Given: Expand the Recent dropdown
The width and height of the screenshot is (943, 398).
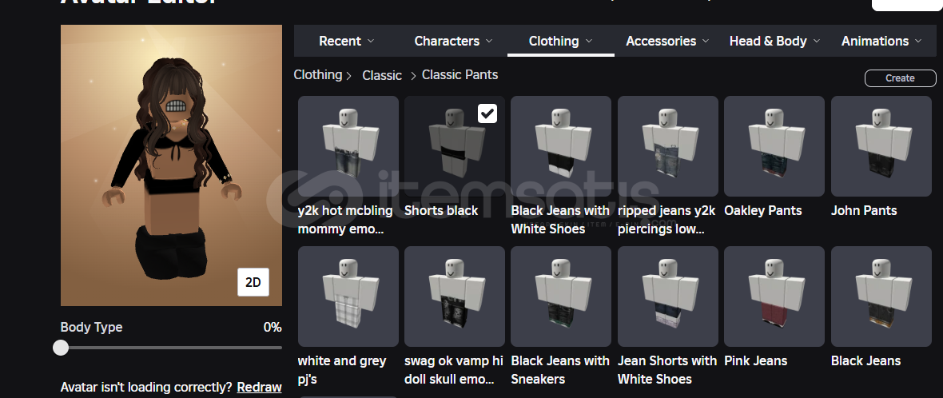Looking at the screenshot, I should coord(346,41).
